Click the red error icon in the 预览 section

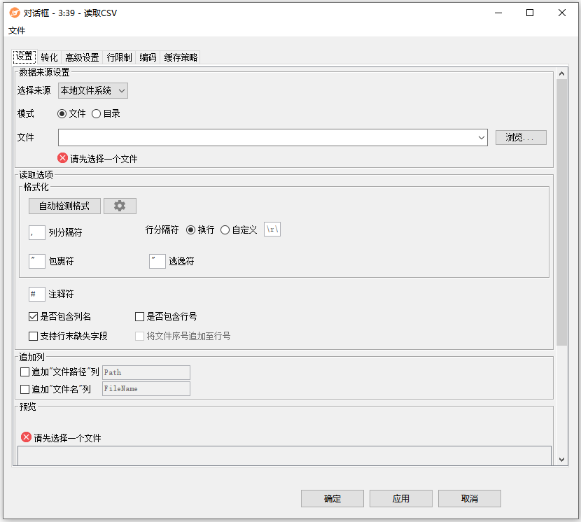26,437
